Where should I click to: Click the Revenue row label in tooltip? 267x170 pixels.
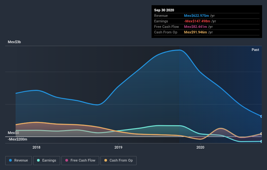161,16
